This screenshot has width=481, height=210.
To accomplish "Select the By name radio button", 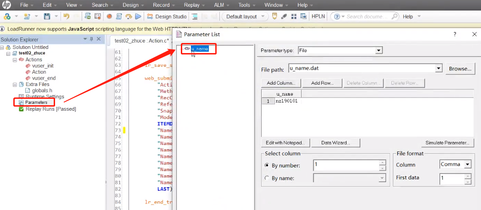I will tap(267, 178).
